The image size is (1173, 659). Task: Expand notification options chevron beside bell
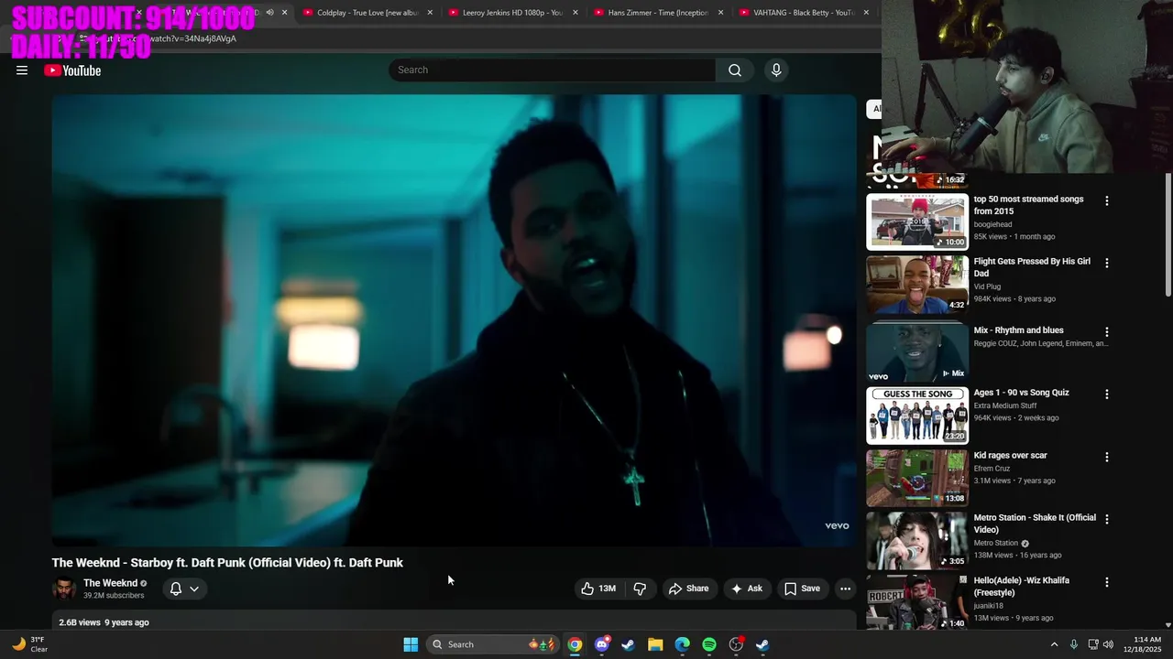(x=194, y=589)
